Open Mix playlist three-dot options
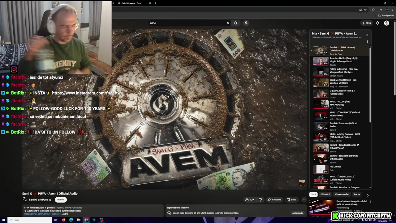This screenshot has width=396, height=223. click(367, 42)
